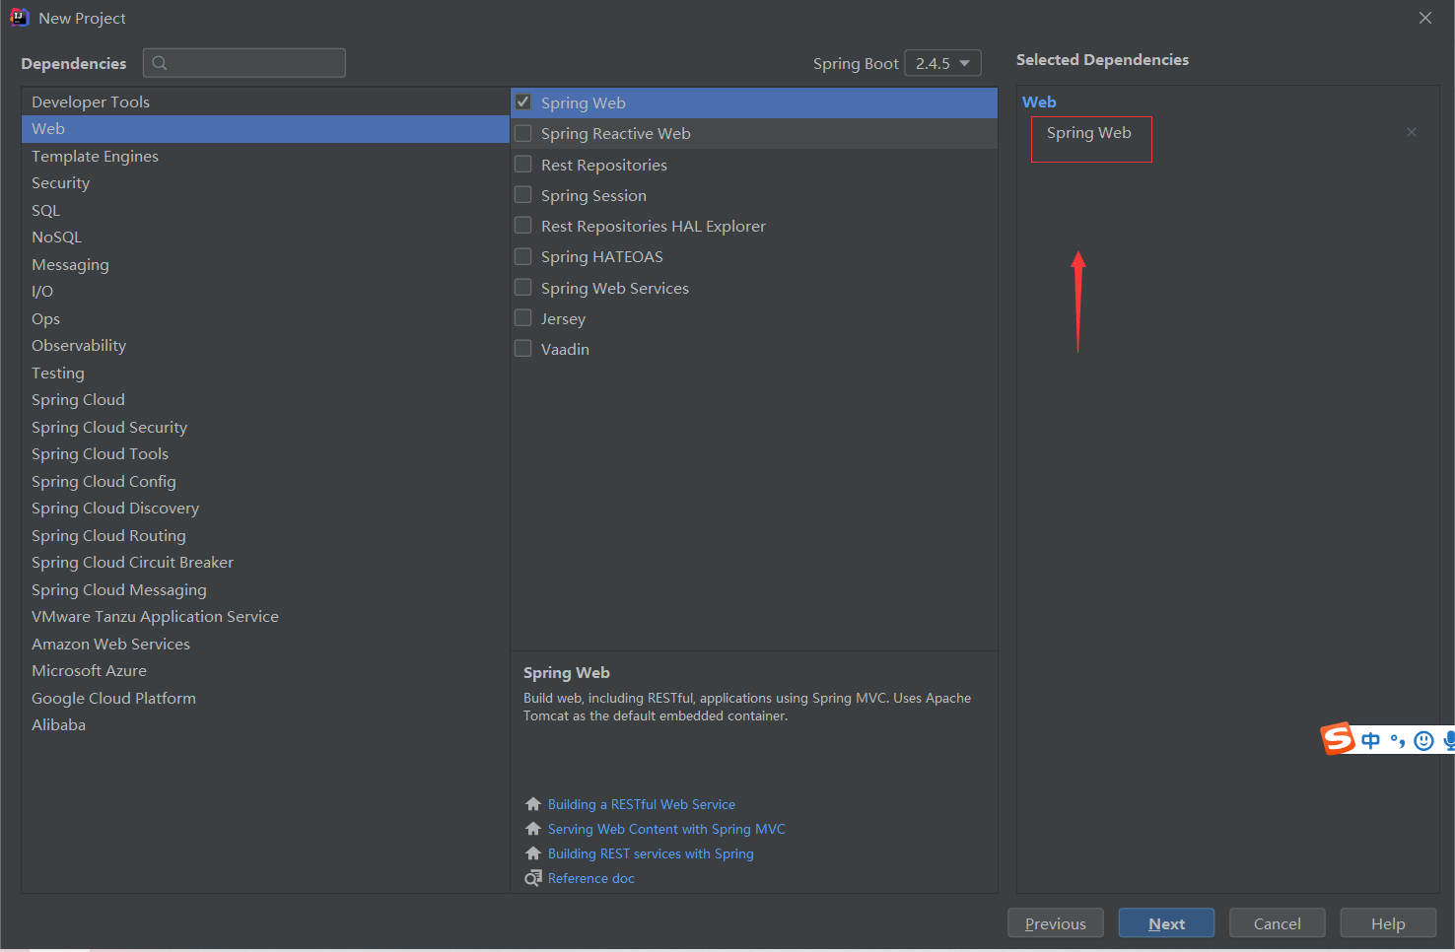Screen dimensions: 1455x952
Task: Enable the Rest Repositories dependency
Action: pos(523,165)
